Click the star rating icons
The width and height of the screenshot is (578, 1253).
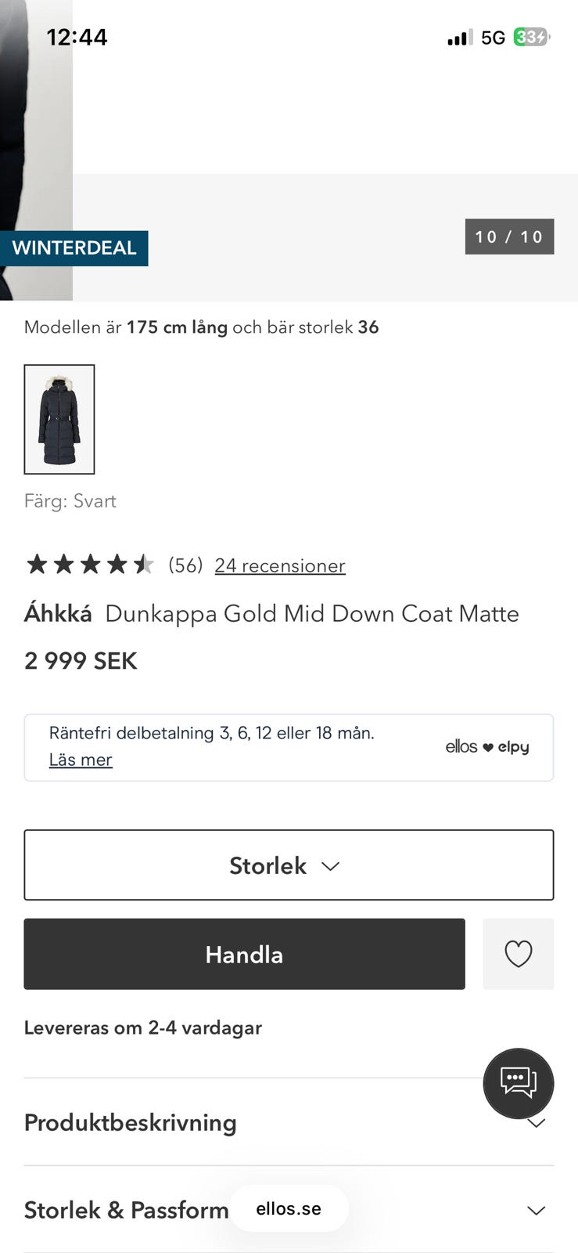(x=90, y=565)
